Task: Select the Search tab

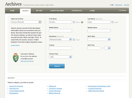Action: tap(25, 11)
